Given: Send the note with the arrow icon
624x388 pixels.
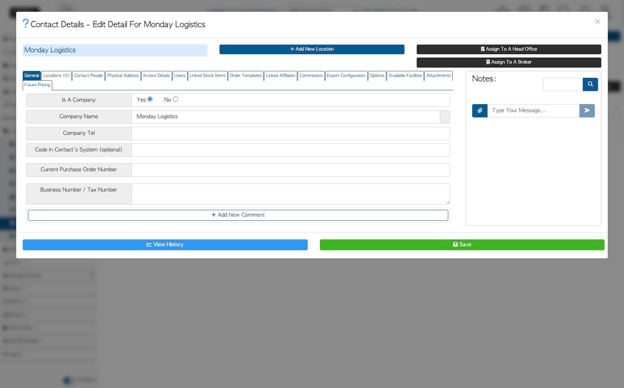Looking at the screenshot, I should [x=587, y=111].
